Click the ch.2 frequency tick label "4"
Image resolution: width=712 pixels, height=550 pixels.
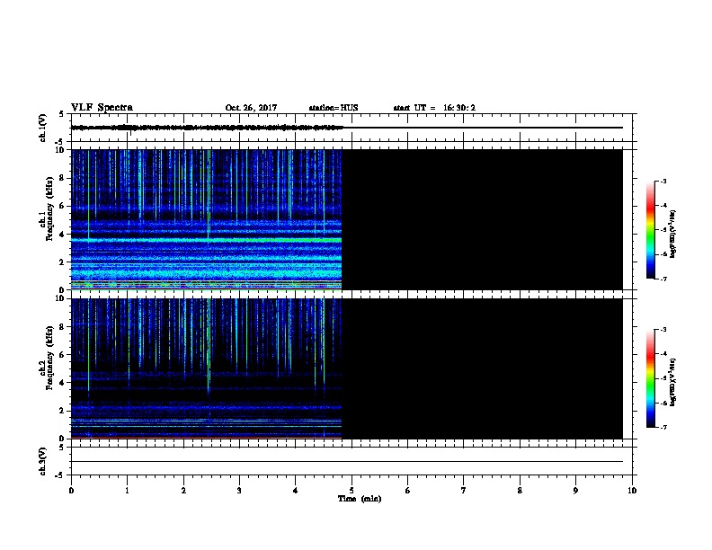coord(62,383)
